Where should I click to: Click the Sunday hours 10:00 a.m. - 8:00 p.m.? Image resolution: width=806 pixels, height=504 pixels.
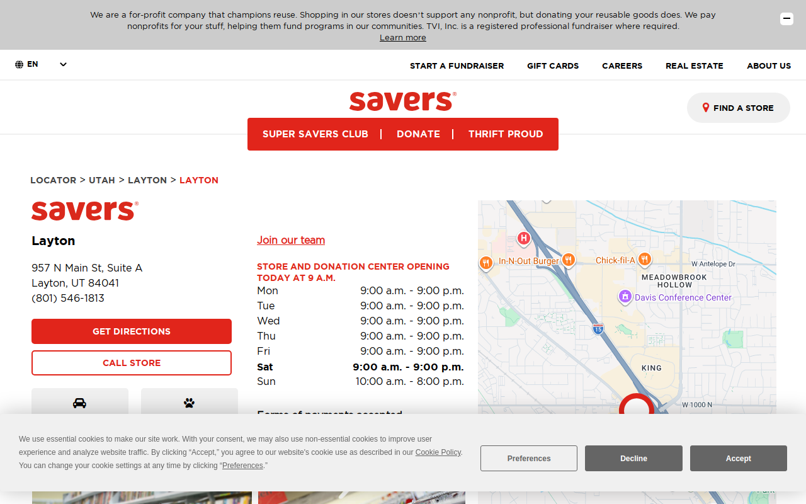(410, 381)
